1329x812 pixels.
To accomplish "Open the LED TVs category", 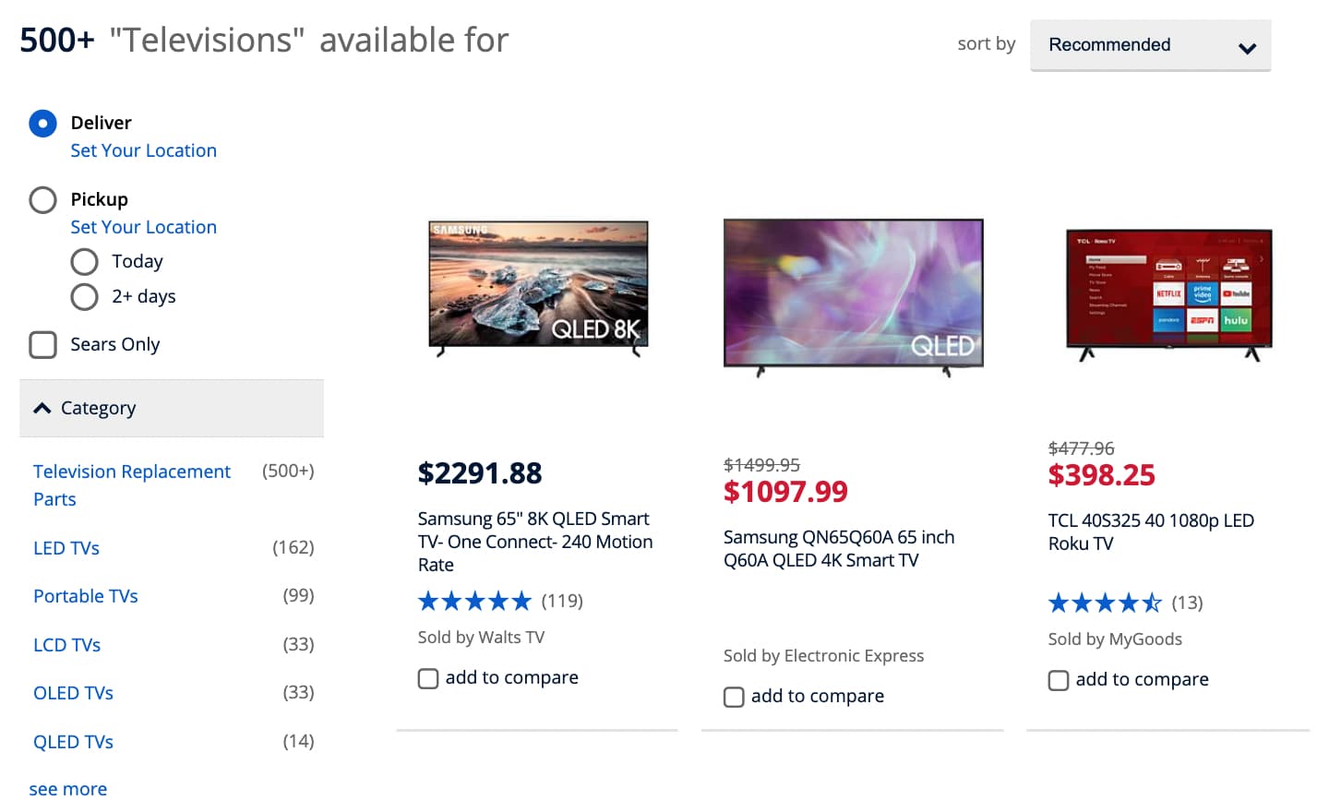I will click(x=66, y=547).
